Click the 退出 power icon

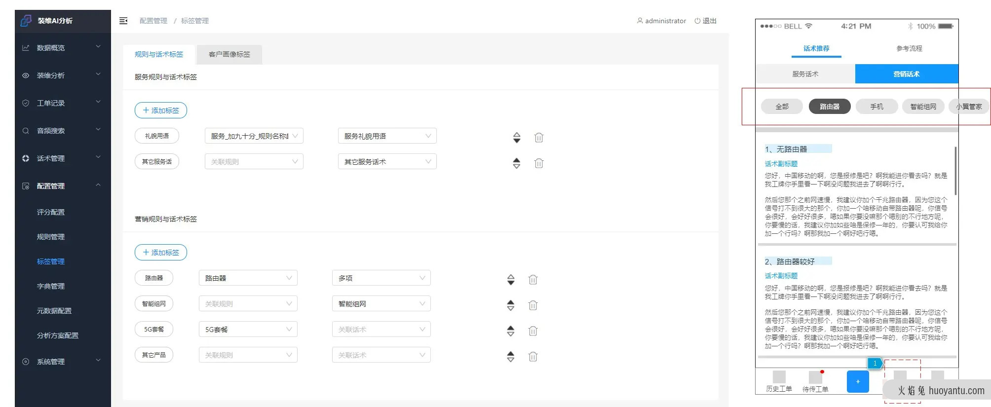[x=697, y=21]
